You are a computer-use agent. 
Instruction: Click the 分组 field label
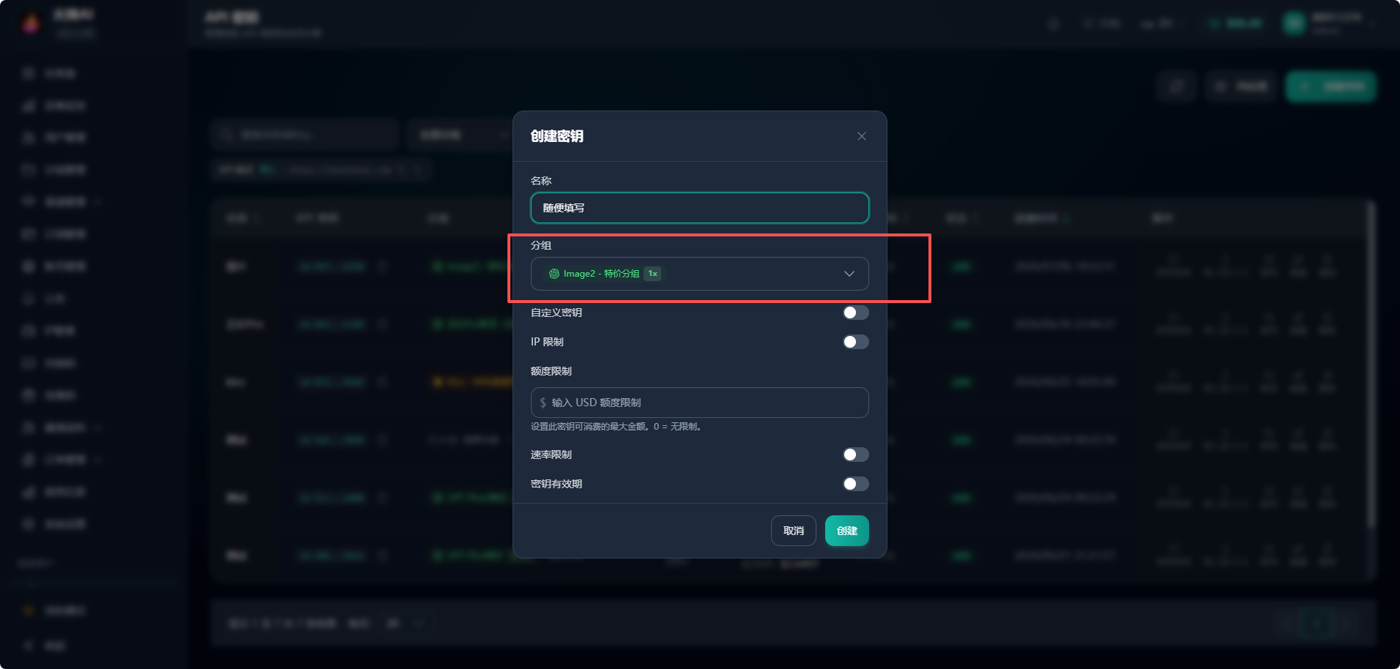pyautogui.click(x=541, y=245)
